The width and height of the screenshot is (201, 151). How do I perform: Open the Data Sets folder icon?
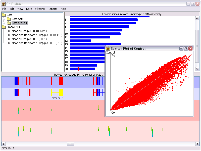(x=9, y=19)
